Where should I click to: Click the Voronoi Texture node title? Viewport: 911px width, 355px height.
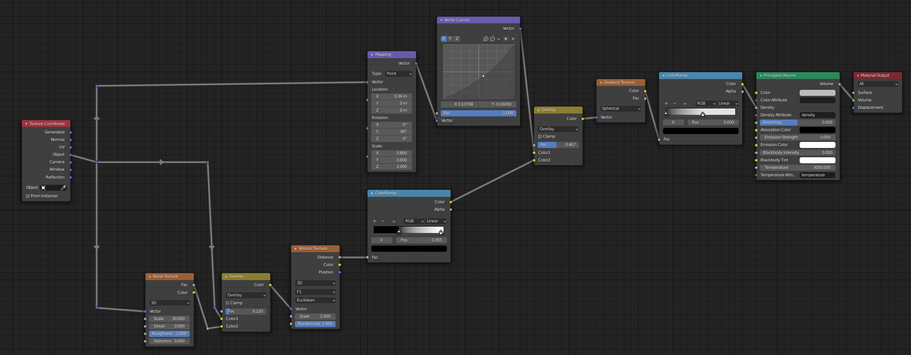pyautogui.click(x=313, y=248)
